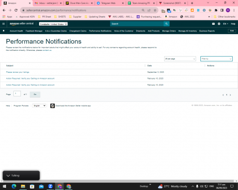The image size is (238, 190).
Task: Open Manage All Inventory
Action: pyautogui.click(x=188, y=31)
